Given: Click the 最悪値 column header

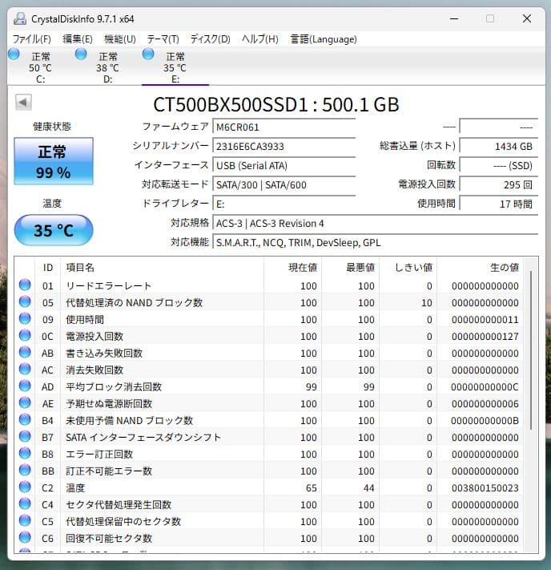Looking at the screenshot, I should [x=351, y=268].
